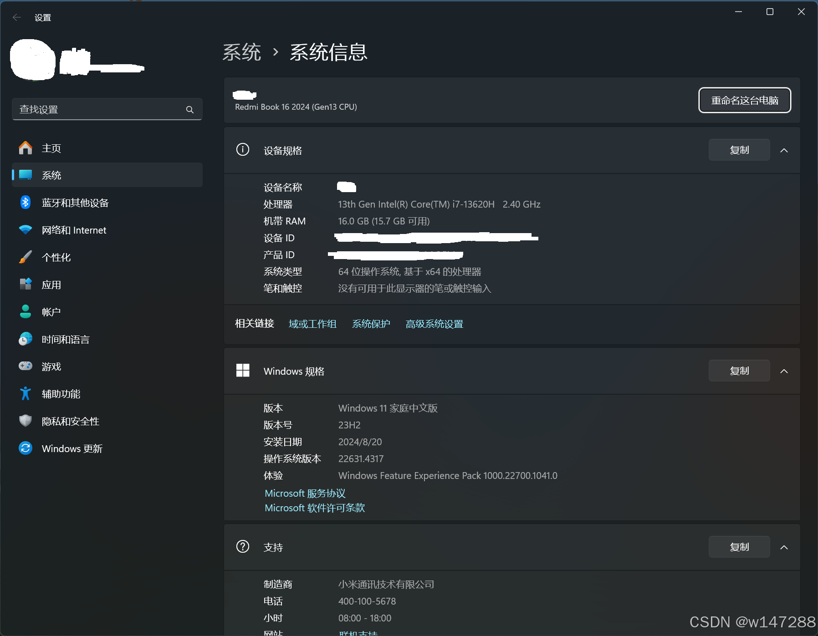Image resolution: width=818 pixels, height=636 pixels.
Task: Click the user profile avatar
Action: (33, 60)
